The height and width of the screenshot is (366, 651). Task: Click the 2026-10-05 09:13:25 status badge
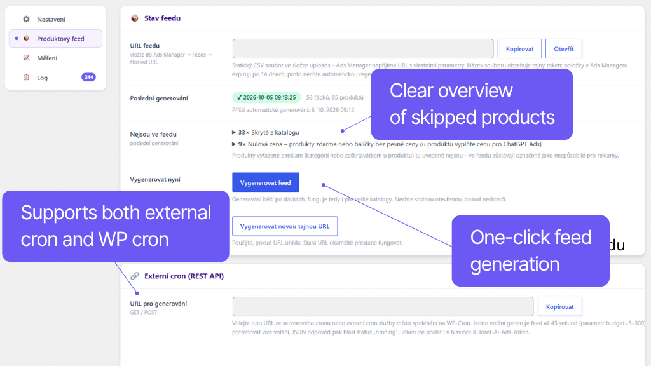tap(266, 97)
